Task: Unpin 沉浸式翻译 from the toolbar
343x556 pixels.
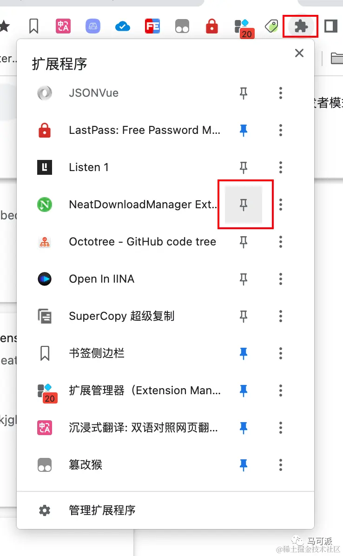Action: (x=244, y=428)
